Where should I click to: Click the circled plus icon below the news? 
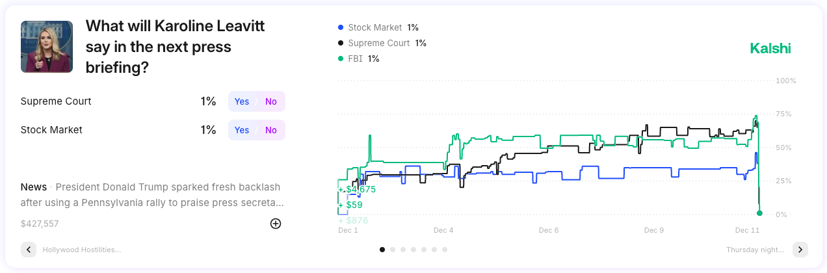276,224
